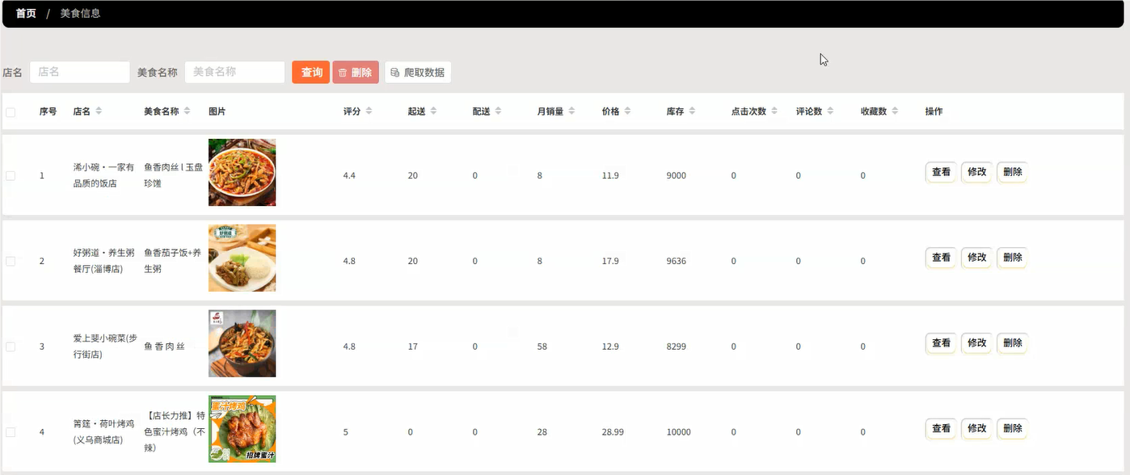Click the 图片 column header
The image size is (1130, 475).
217,111
